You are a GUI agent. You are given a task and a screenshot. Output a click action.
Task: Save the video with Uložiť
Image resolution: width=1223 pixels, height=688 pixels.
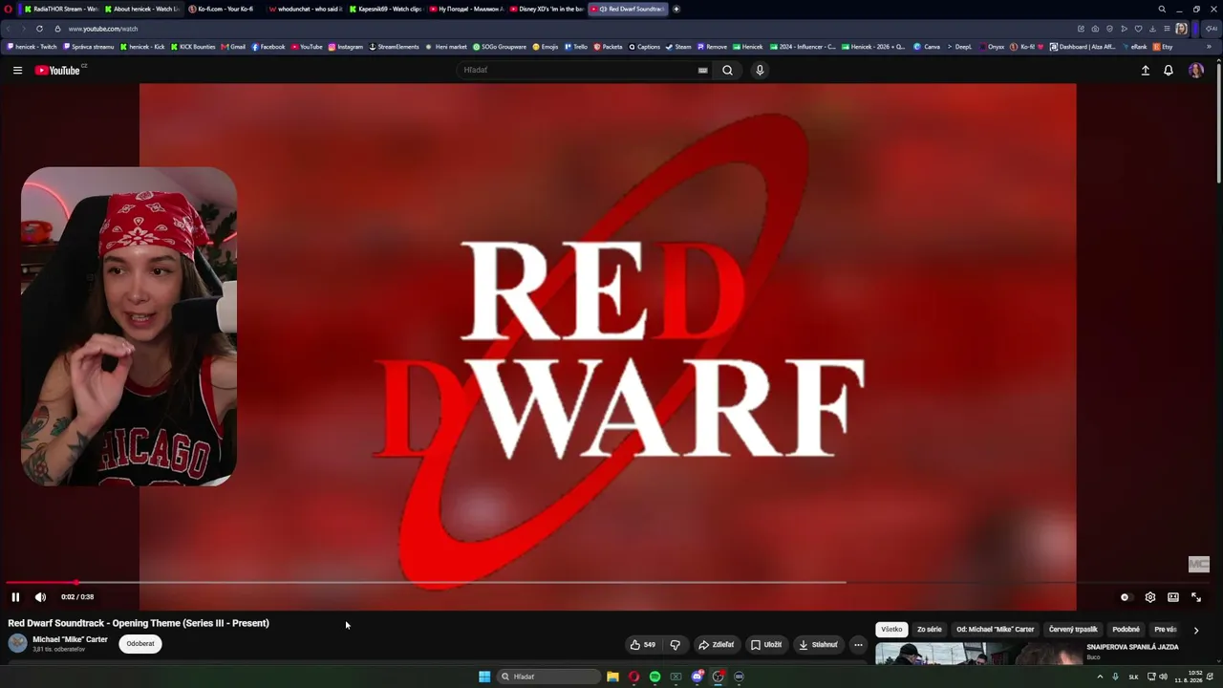click(766, 645)
